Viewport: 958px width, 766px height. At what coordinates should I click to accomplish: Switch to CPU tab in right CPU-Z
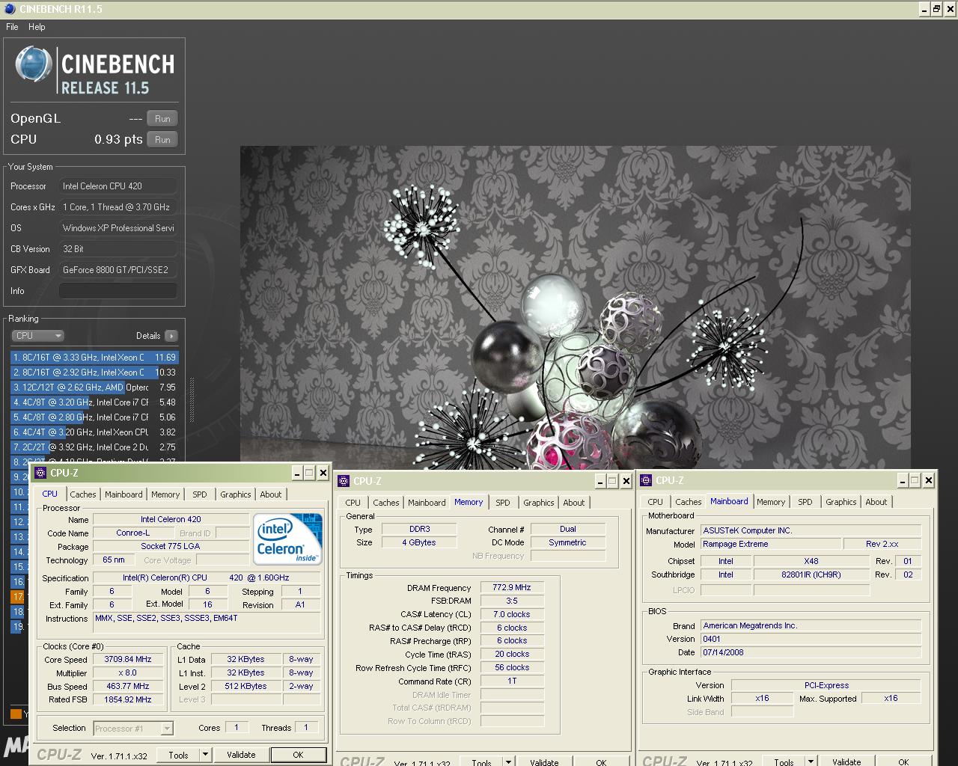tap(655, 502)
